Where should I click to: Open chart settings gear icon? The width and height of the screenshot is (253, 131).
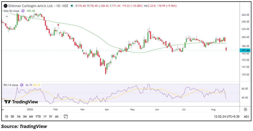tap(245, 109)
